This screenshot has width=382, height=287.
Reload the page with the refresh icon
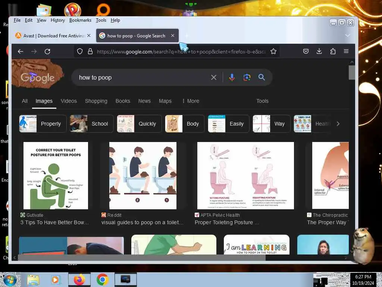click(47, 52)
